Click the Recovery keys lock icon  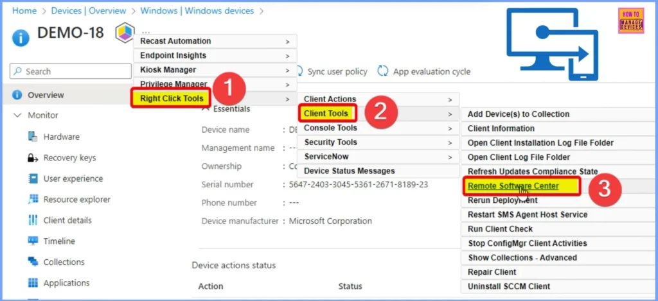(x=33, y=158)
